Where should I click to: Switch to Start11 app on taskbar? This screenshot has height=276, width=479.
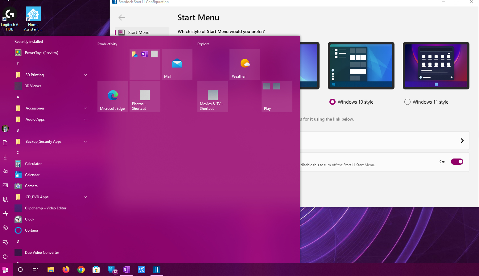[157, 270]
